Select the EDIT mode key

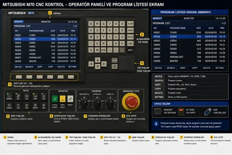point(18,97)
